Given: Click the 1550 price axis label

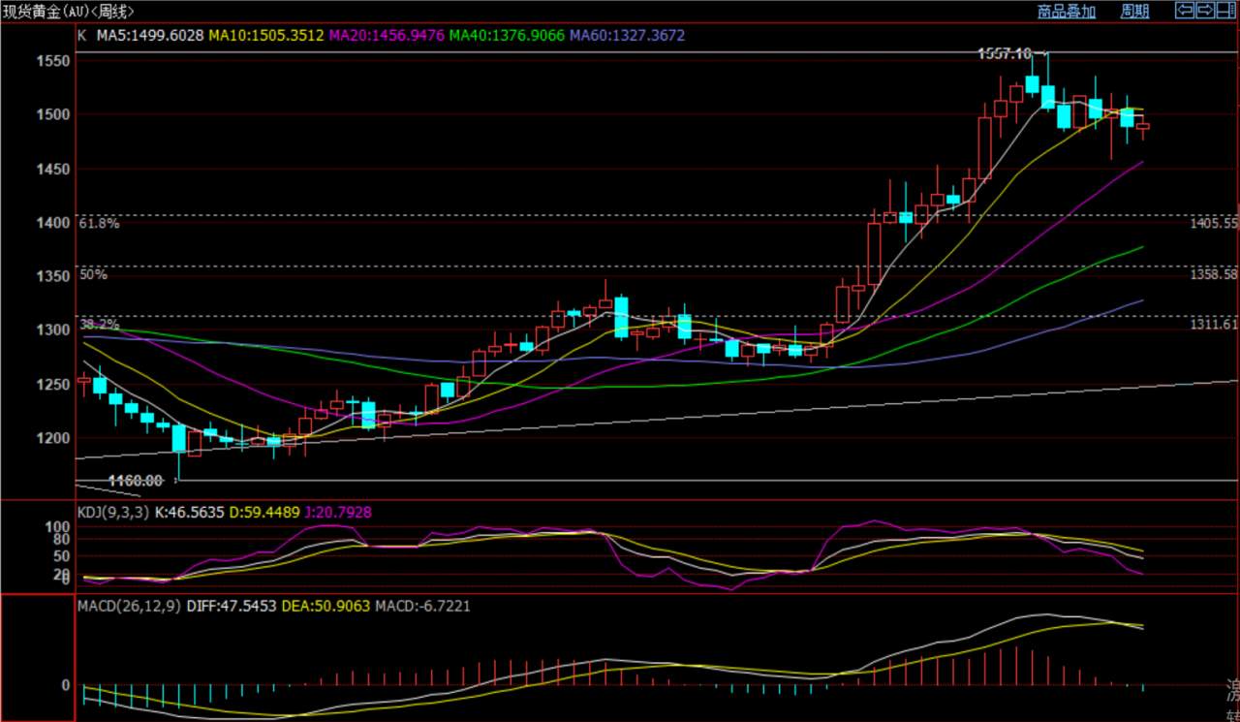Looking at the screenshot, I should [52, 61].
